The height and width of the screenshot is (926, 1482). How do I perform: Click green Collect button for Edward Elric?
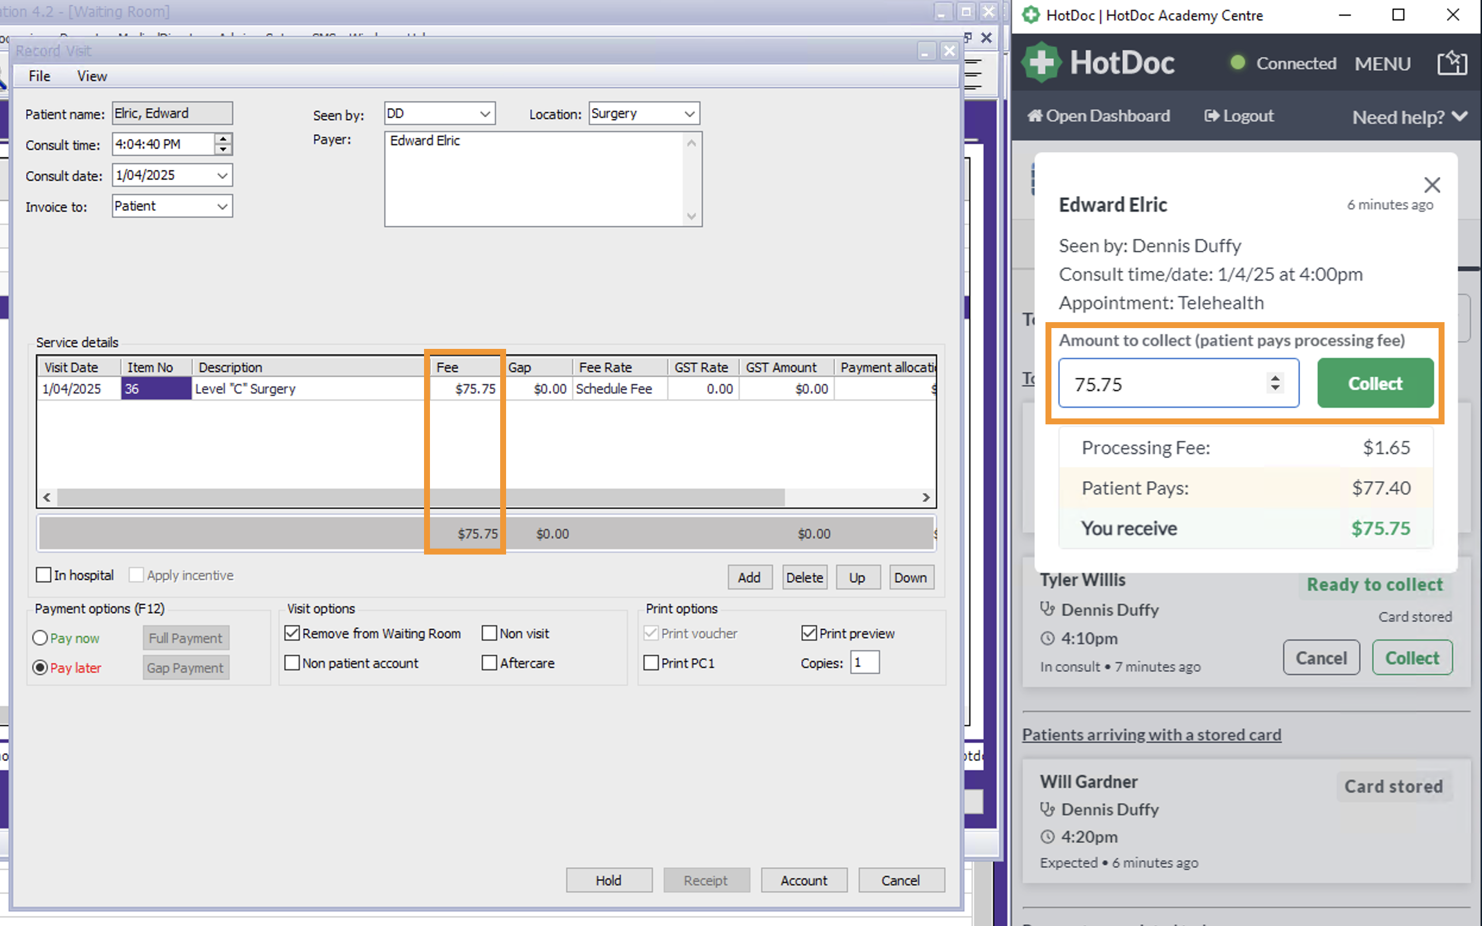point(1375,383)
